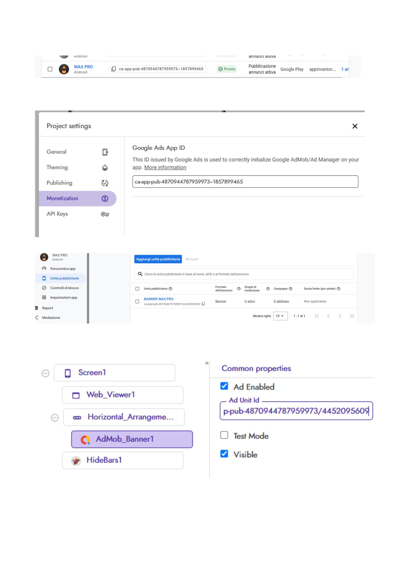Click the WAX PRO flame app icon
405x571 pixels.
tap(64, 69)
